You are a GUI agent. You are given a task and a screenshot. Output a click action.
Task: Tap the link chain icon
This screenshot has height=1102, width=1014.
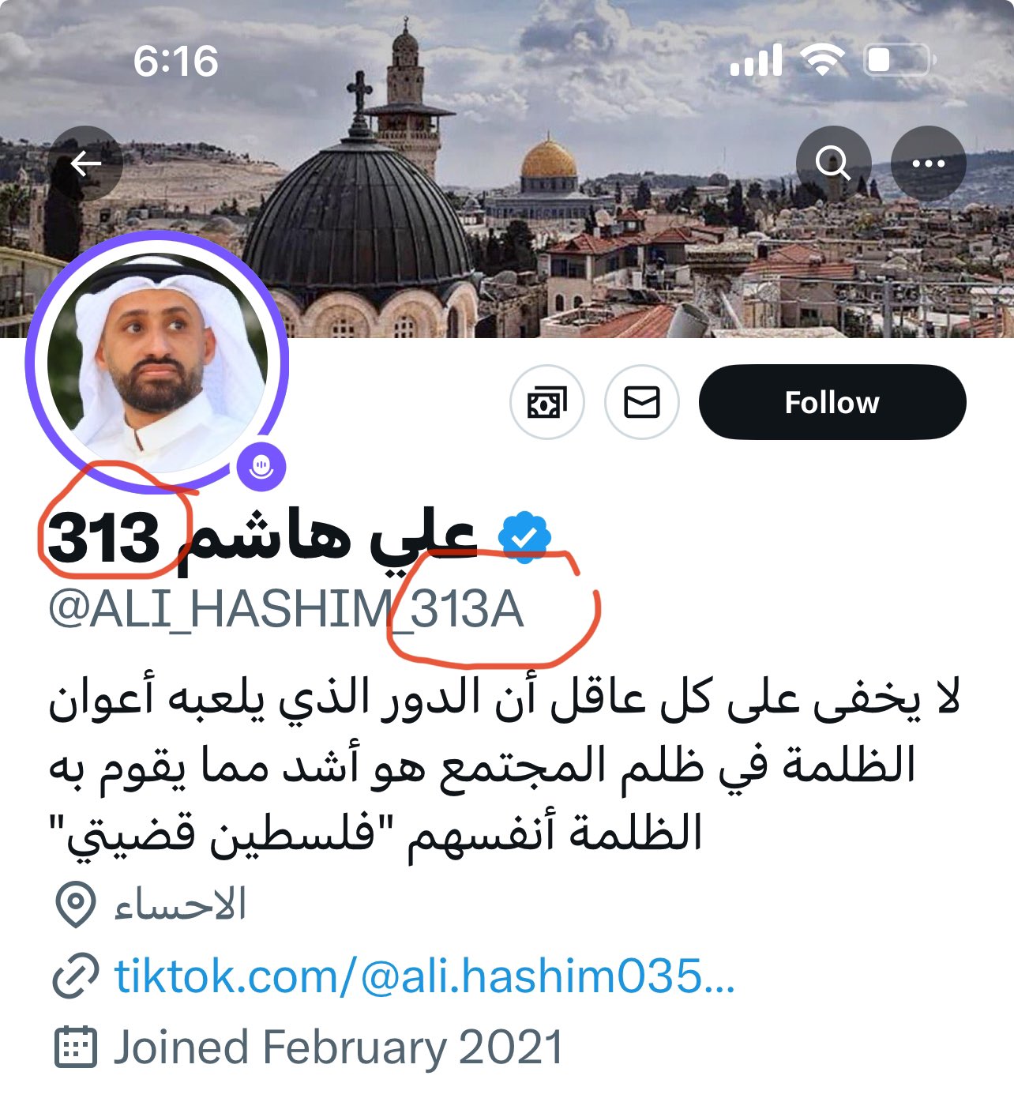point(76,976)
